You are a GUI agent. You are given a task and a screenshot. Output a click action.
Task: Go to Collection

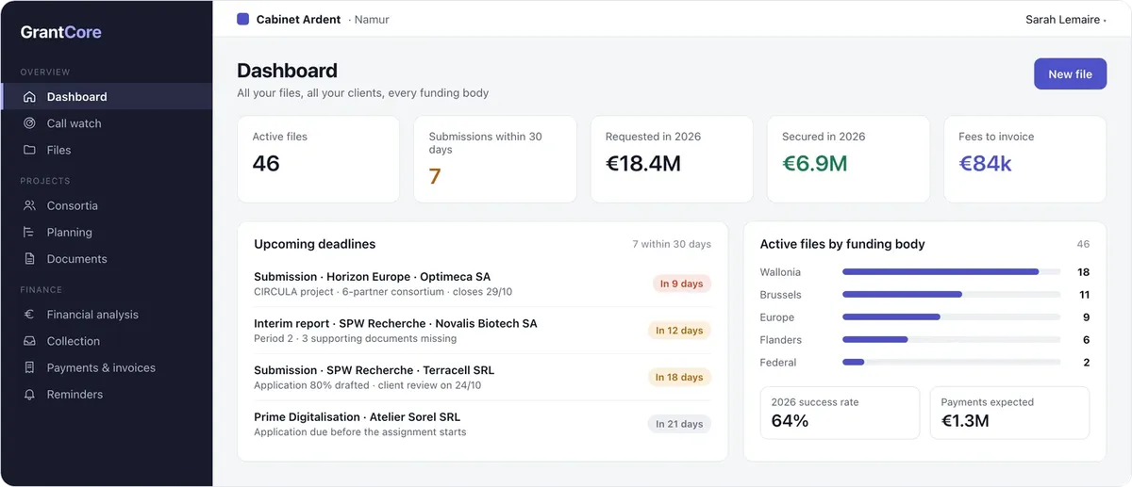pos(107,341)
